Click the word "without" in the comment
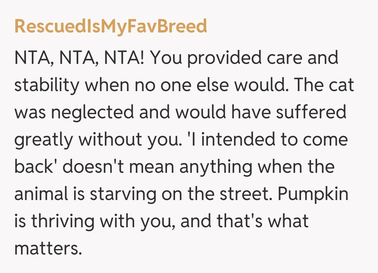 [111, 140]
